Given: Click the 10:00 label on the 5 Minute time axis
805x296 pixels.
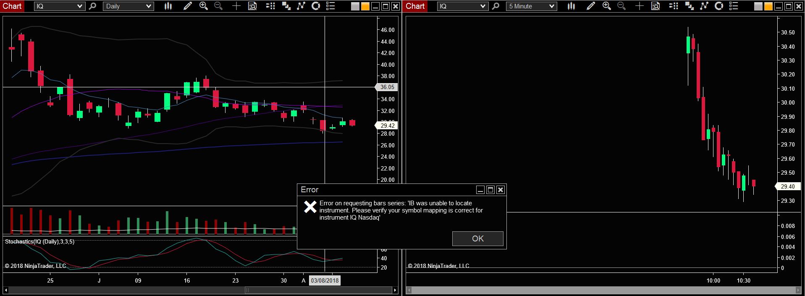Looking at the screenshot, I should click(713, 280).
